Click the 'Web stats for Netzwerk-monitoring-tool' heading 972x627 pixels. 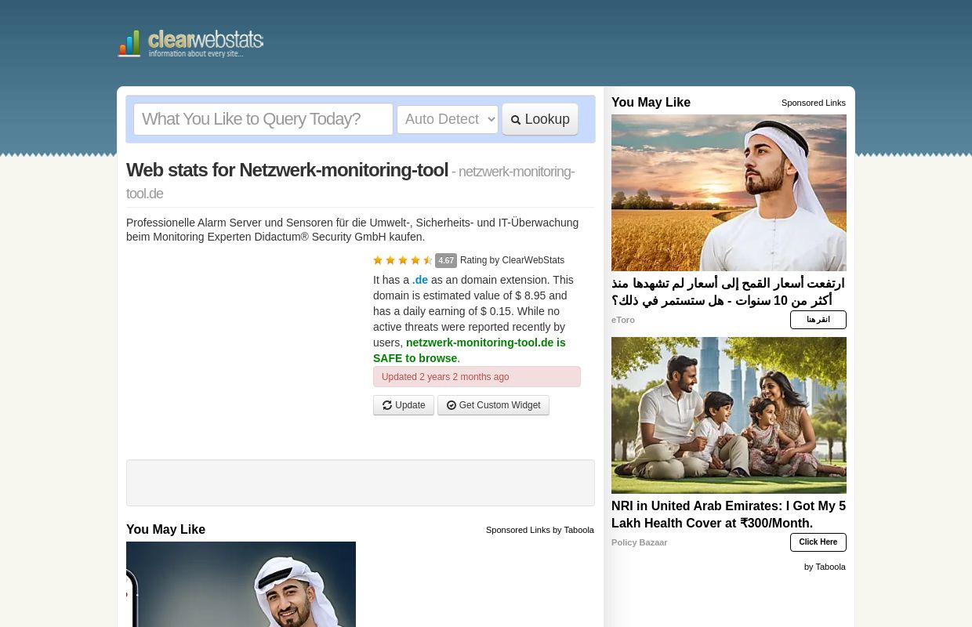[287, 170]
